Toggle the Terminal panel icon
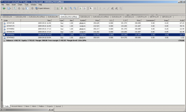Screen dimensions: 186x112 27,8
